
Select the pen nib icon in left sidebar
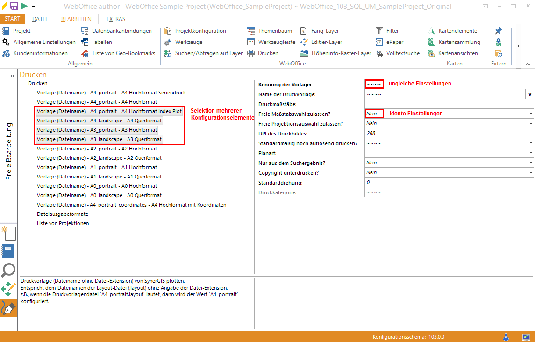[x=9, y=308]
